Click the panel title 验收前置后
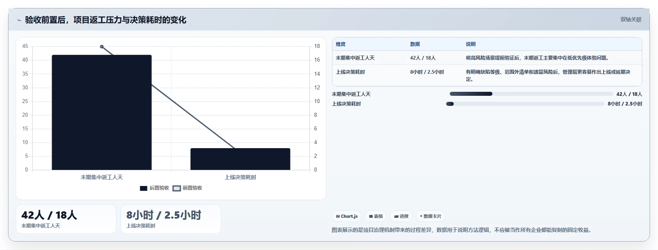Image resolution: width=658 pixels, height=250 pixels. pyautogui.click(x=106, y=20)
